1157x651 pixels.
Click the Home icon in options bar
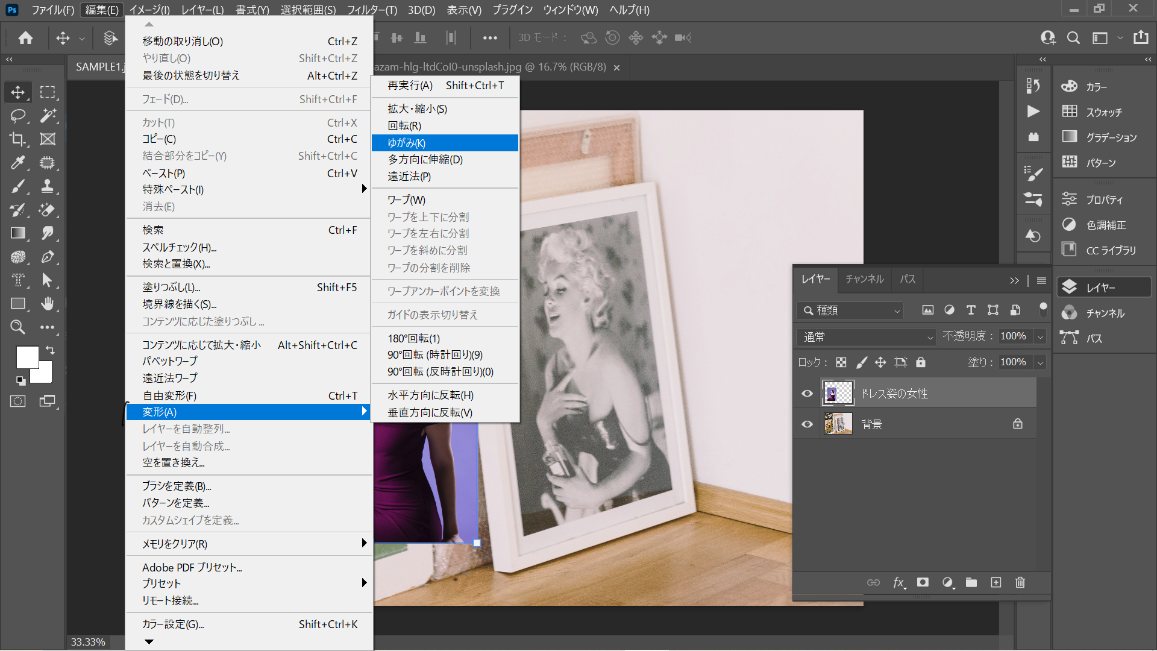(x=25, y=38)
